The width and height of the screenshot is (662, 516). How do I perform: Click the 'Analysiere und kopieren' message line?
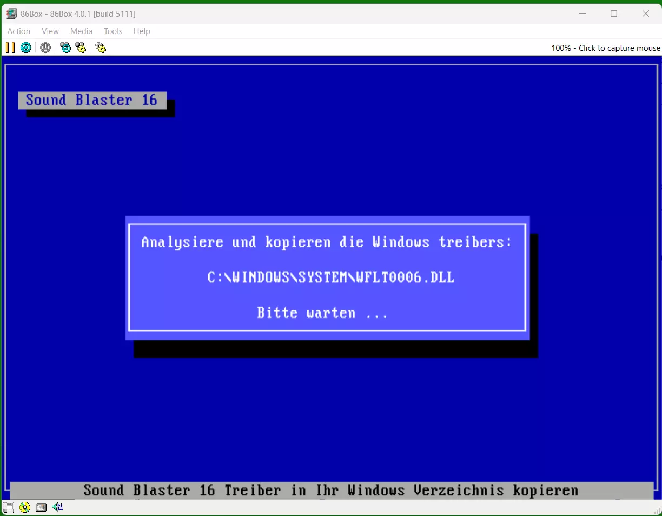(327, 242)
